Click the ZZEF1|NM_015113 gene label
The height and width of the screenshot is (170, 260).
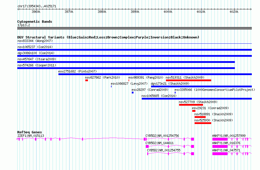[x=31, y=136]
